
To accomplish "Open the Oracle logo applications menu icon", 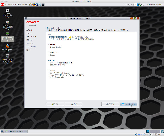I will point(2,5).
